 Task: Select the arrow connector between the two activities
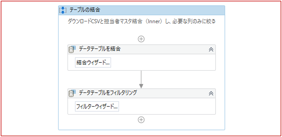[141, 79]
